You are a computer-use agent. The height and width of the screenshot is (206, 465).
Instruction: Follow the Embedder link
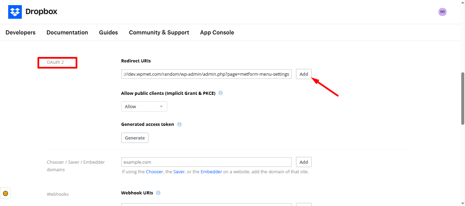(211, 172)
